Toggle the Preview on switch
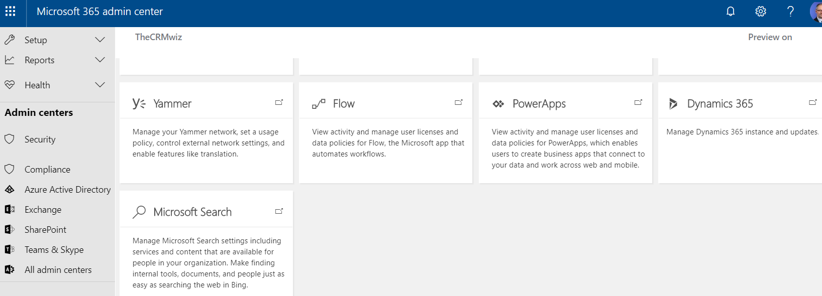The image size is (822, 296). pos(770,37)
